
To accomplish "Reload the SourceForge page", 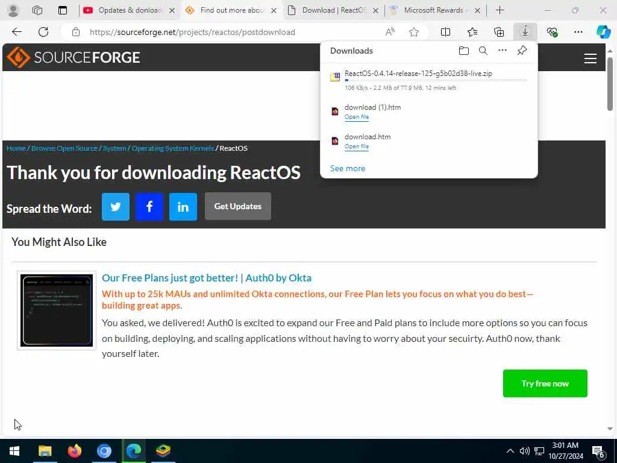I will 43,32.
